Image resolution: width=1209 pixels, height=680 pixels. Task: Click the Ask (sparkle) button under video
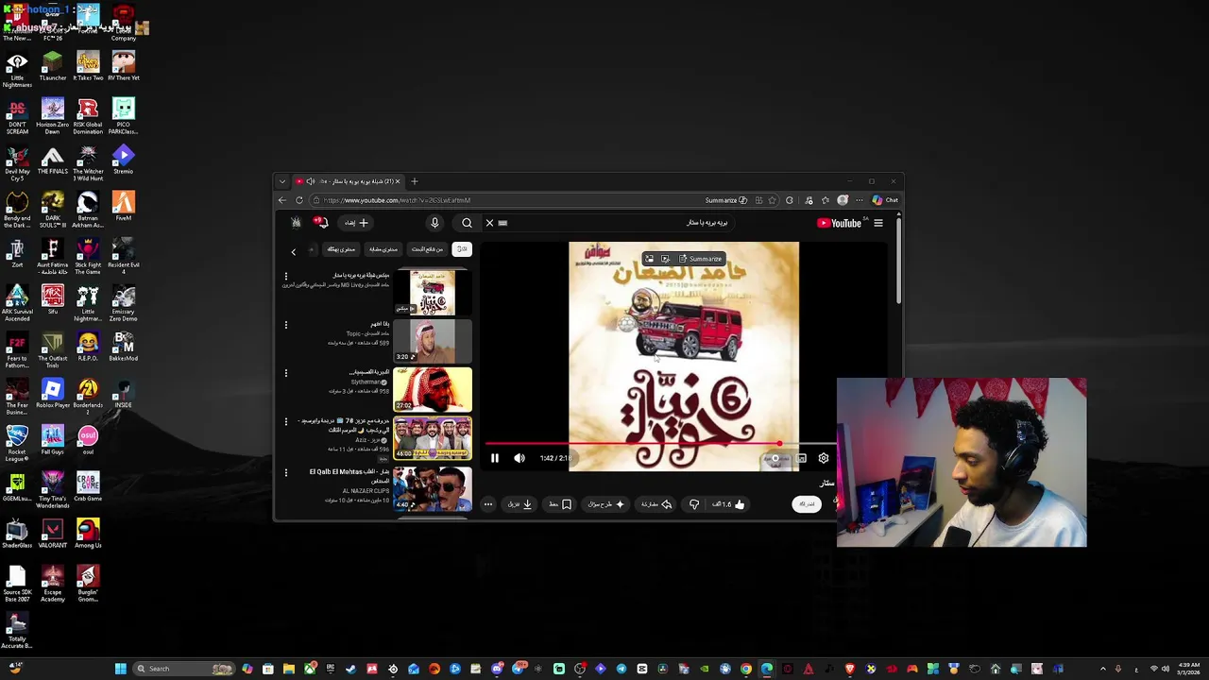(x=606, y=504)
